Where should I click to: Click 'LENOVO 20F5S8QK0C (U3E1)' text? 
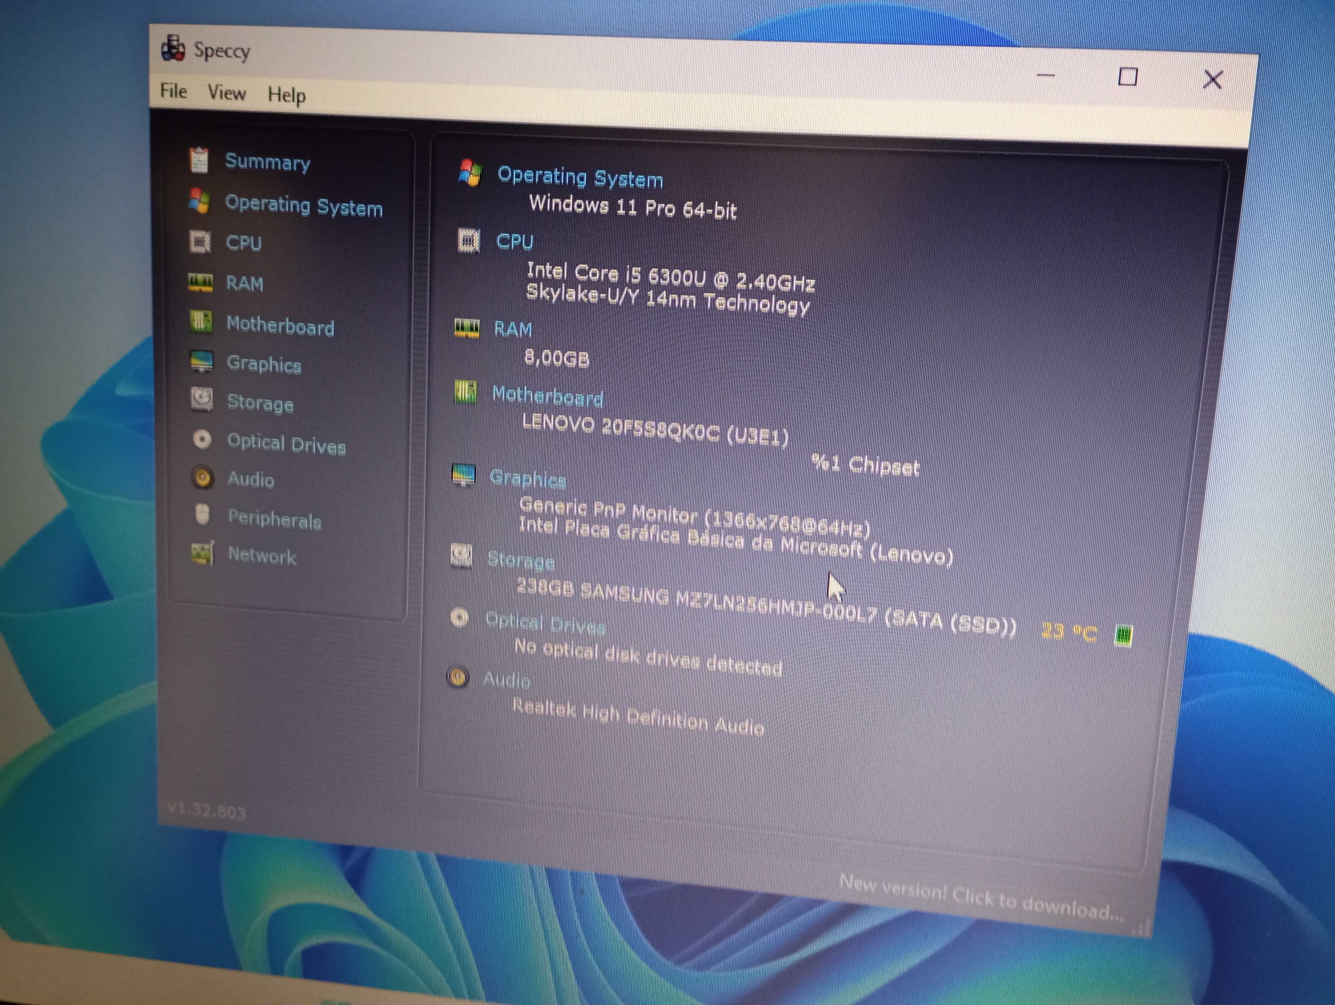coord(655,429)
